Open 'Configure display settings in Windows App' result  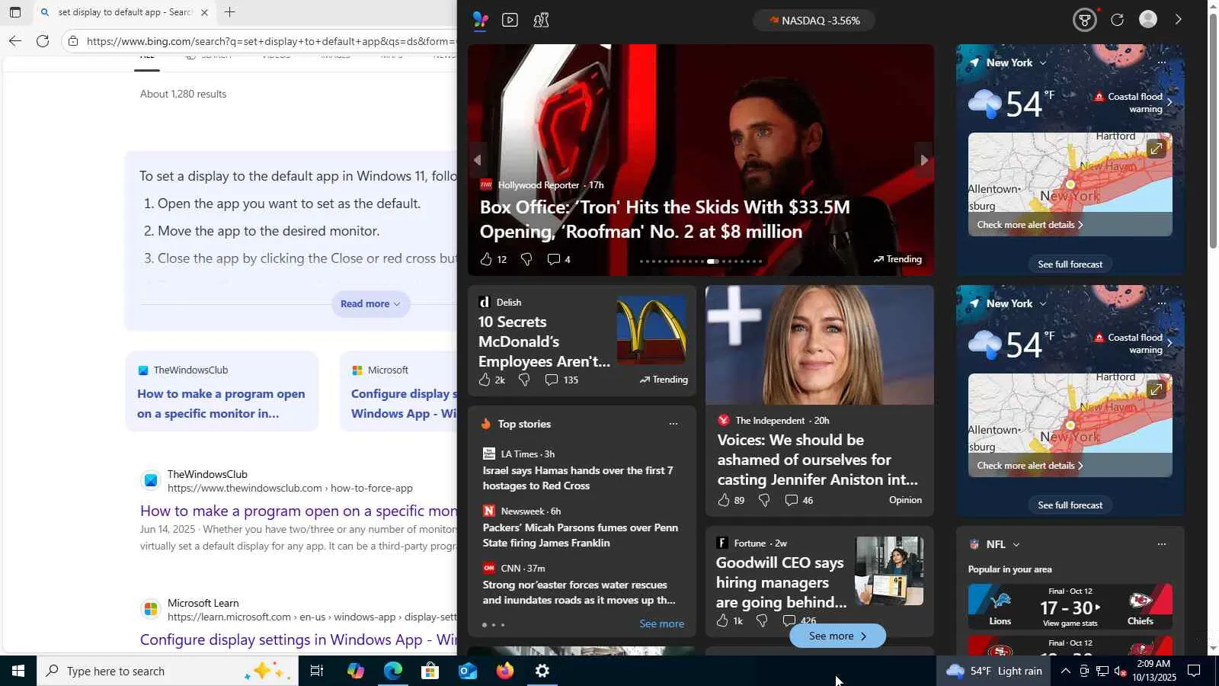[x=299, y=640]
